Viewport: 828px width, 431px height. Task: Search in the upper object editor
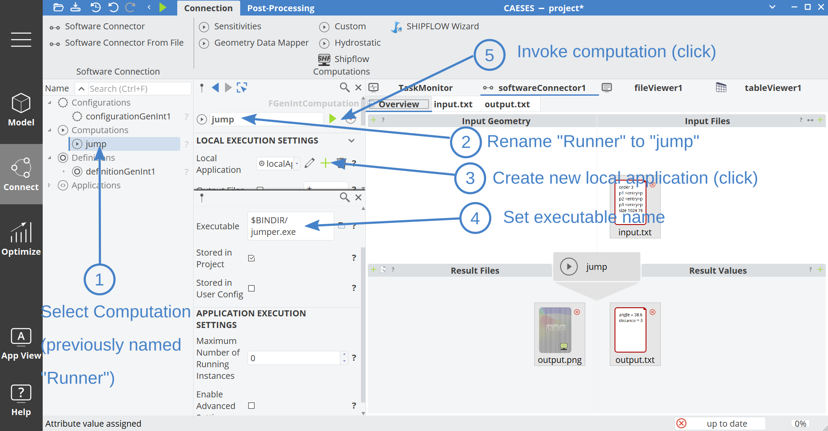344,87
